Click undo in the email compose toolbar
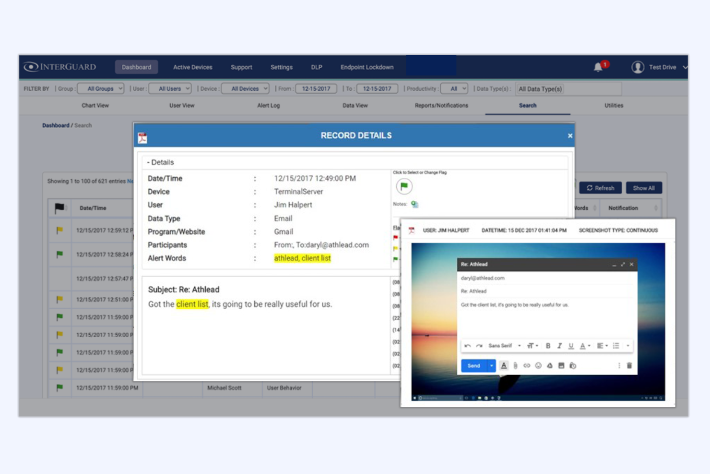 pyautogui.click(x=468, y=346)
